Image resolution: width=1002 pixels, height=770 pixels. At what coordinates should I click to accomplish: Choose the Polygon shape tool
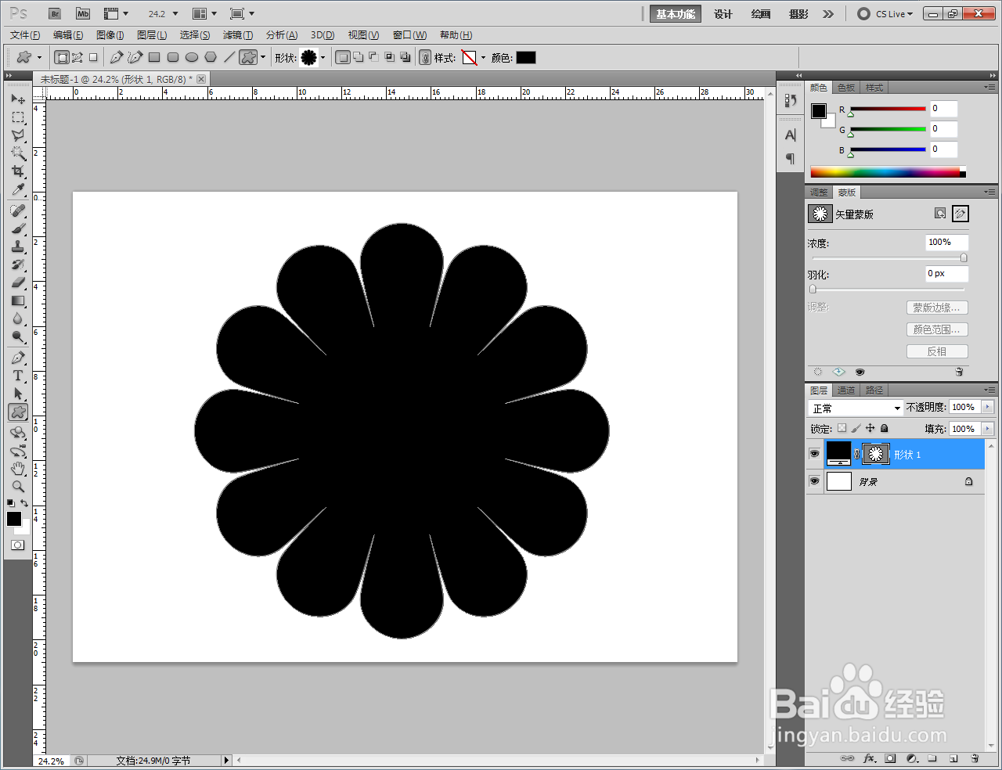(x=211, y=57)
